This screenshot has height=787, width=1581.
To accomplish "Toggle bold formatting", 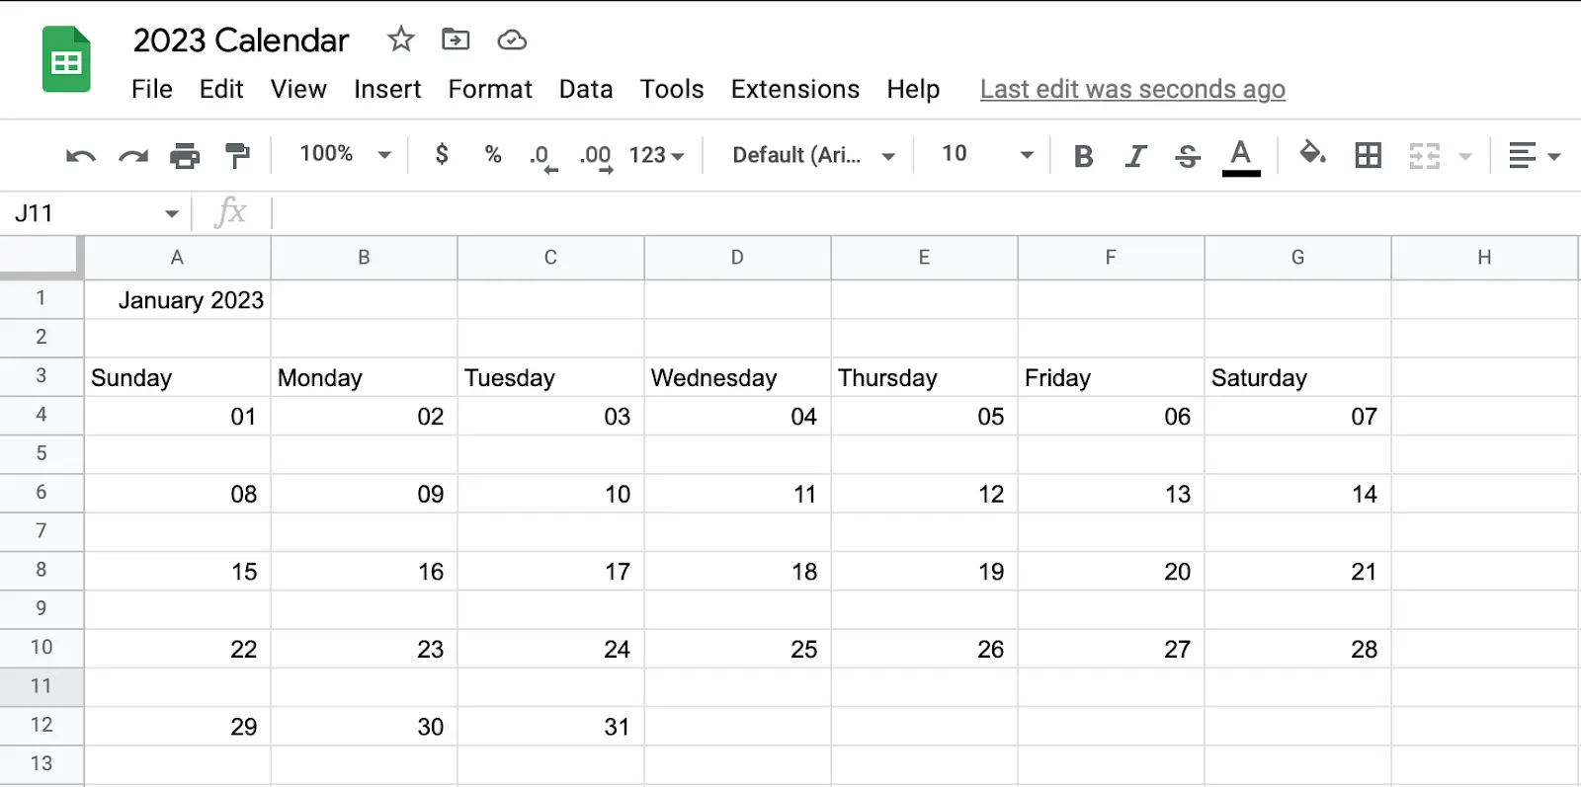I will point(1083,155).
